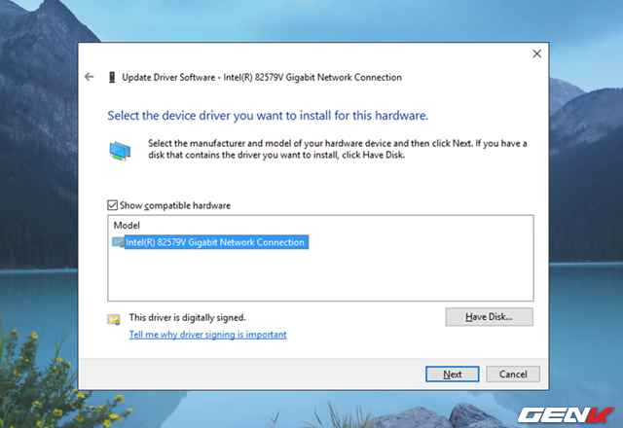The image size is (623, 428).
Task: Click the network monitors icon beside the instructions
Action: 121,150
